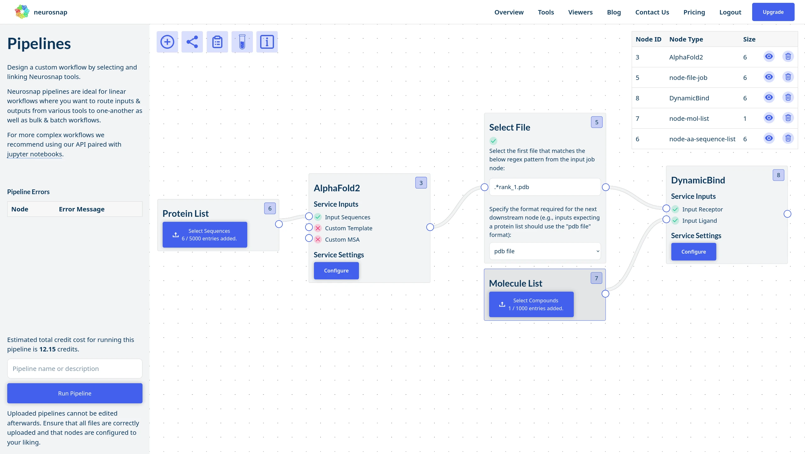Toggle the eye icon on the AlphaFold2 row
Screen dimensions: 805x454
click(x=769, y=57)
